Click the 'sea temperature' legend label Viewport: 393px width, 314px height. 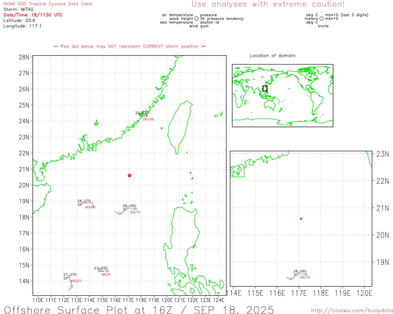(x=177, y=22)
